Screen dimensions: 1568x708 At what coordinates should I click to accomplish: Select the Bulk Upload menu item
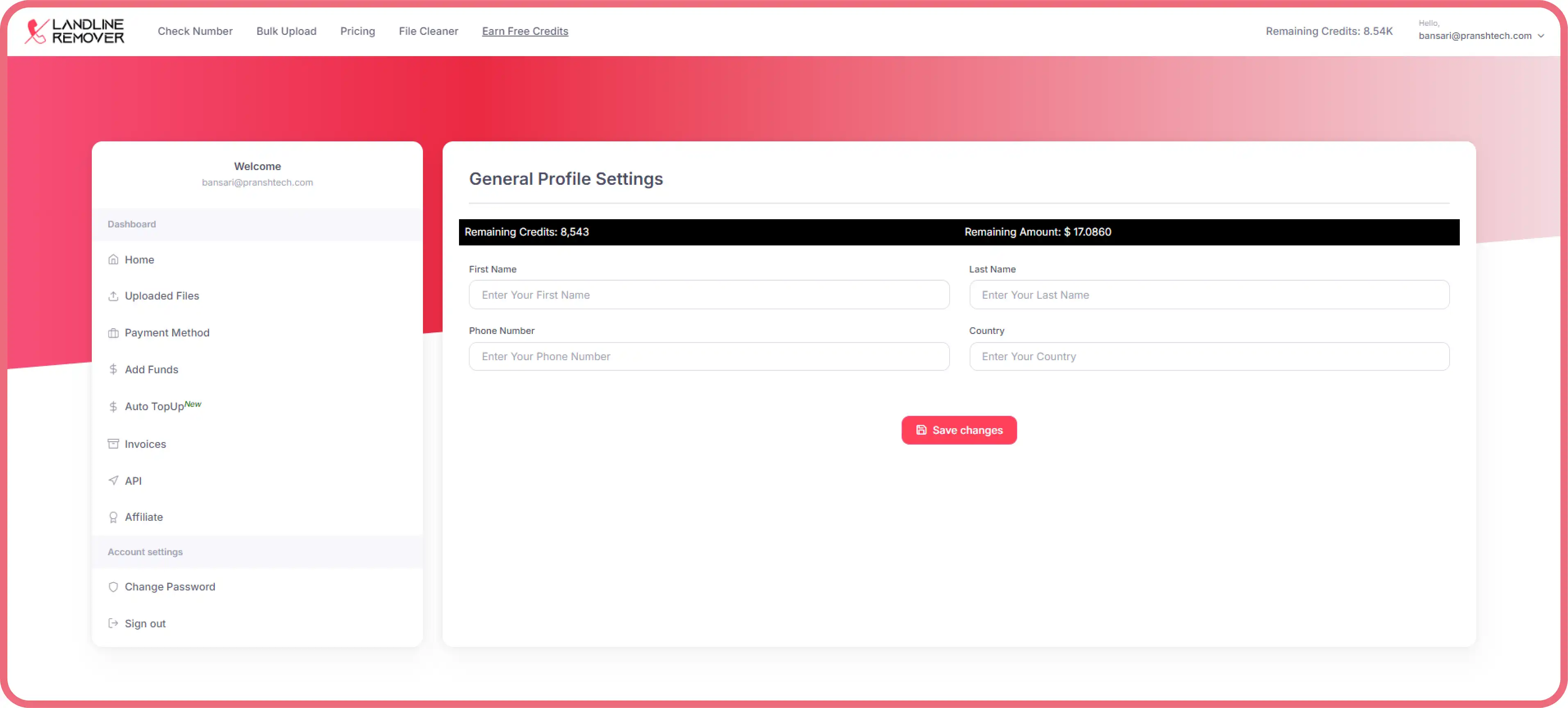(x=286, y=31)
